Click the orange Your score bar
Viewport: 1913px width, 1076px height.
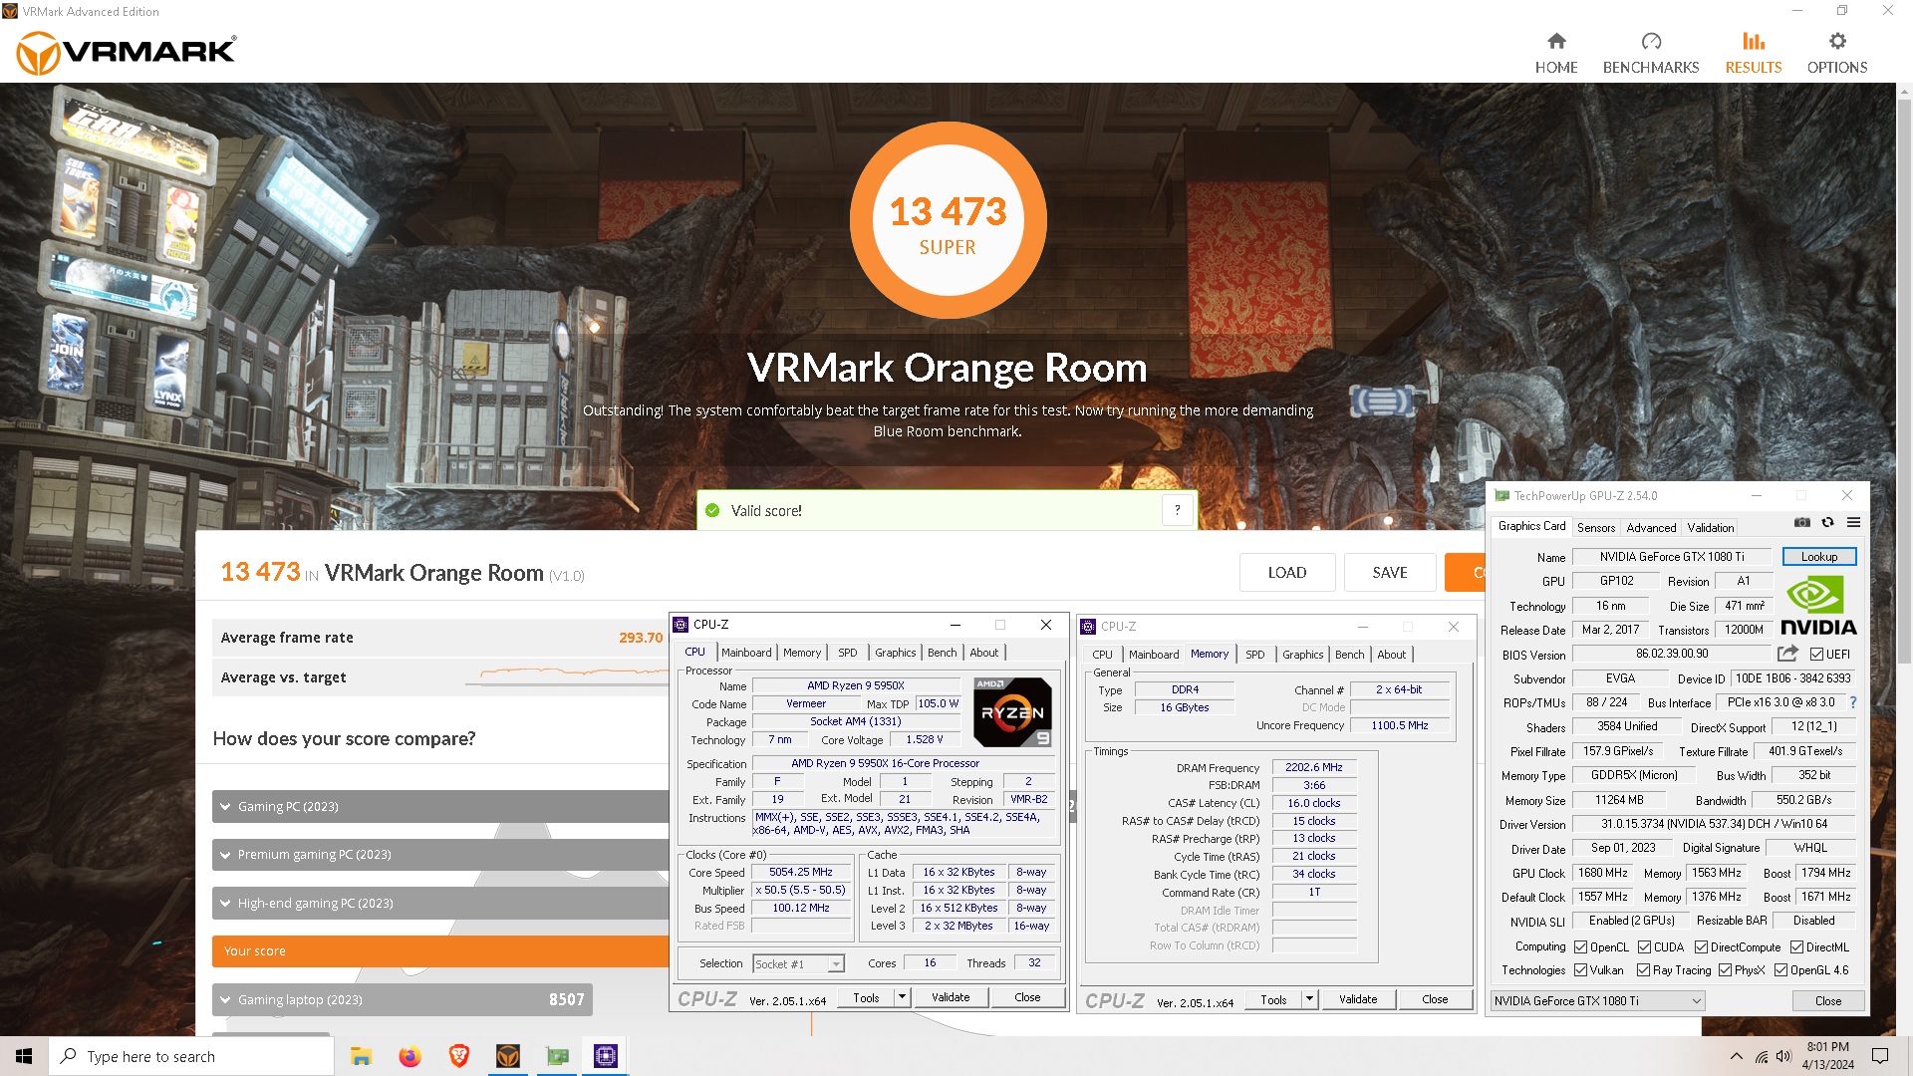tap(440, 951)
